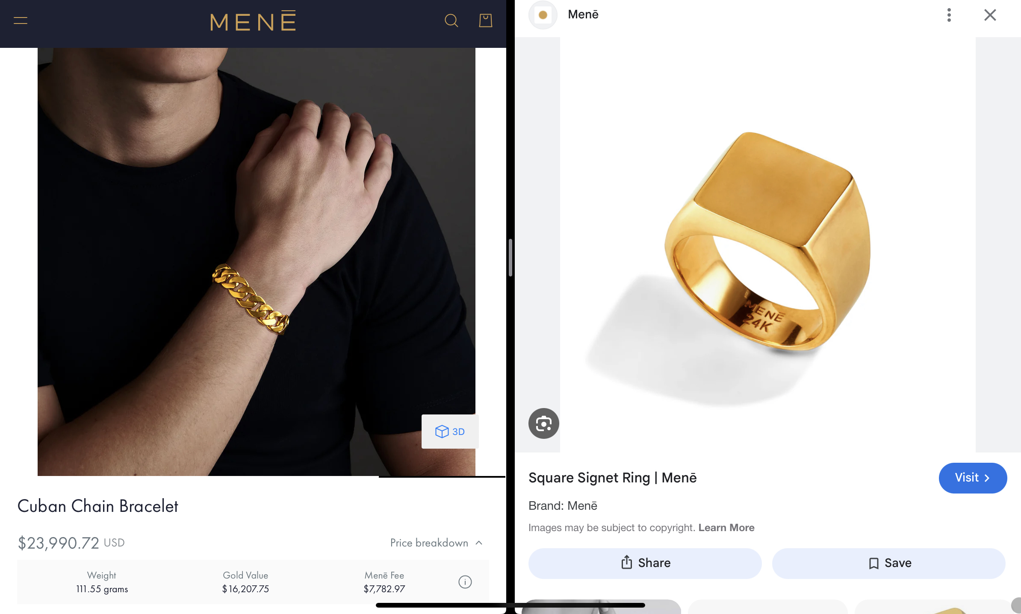The image size is (1021, 614).
Task: Share the signet ring image
Action: [x=645, y=563]
